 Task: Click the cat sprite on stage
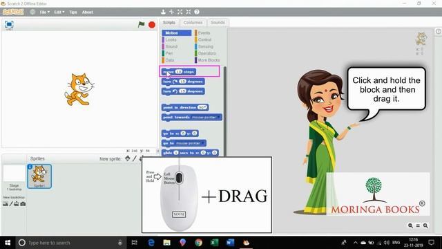pos(79,89)
